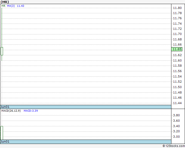Click the 11.66 price axis label
Image resolution: width=185 pixels, height=148 pixels.
coord(177,44)
